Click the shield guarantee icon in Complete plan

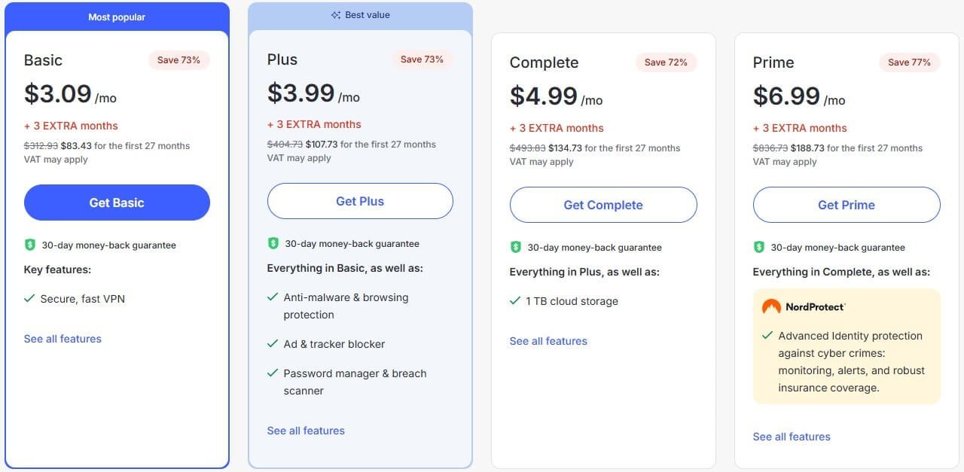[516, 247]
